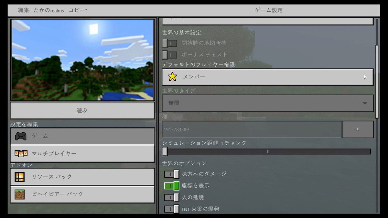Click the yellow star member icon
388x218 pixels.
[173, 77]
